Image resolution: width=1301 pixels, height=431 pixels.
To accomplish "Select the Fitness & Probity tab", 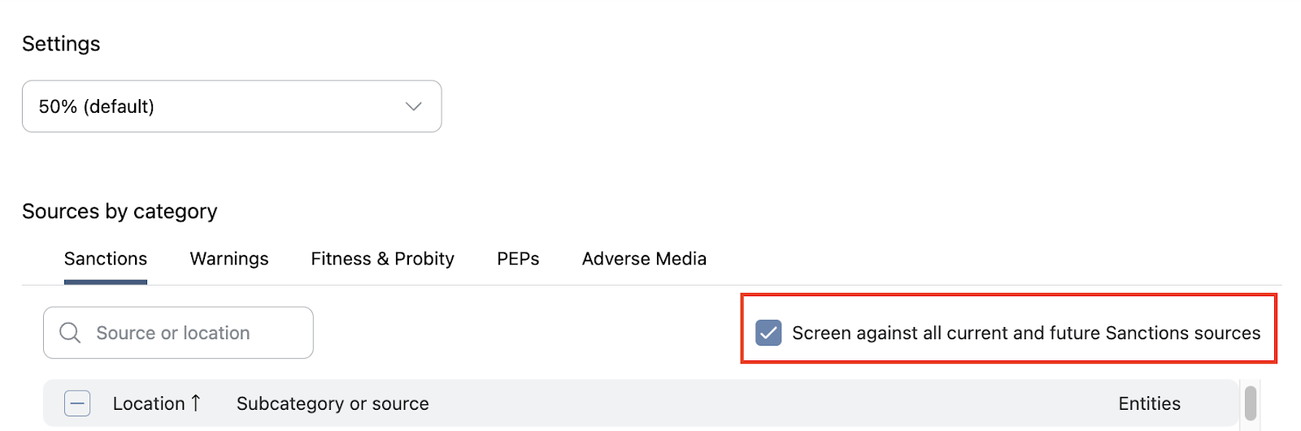I will (382, 259).
